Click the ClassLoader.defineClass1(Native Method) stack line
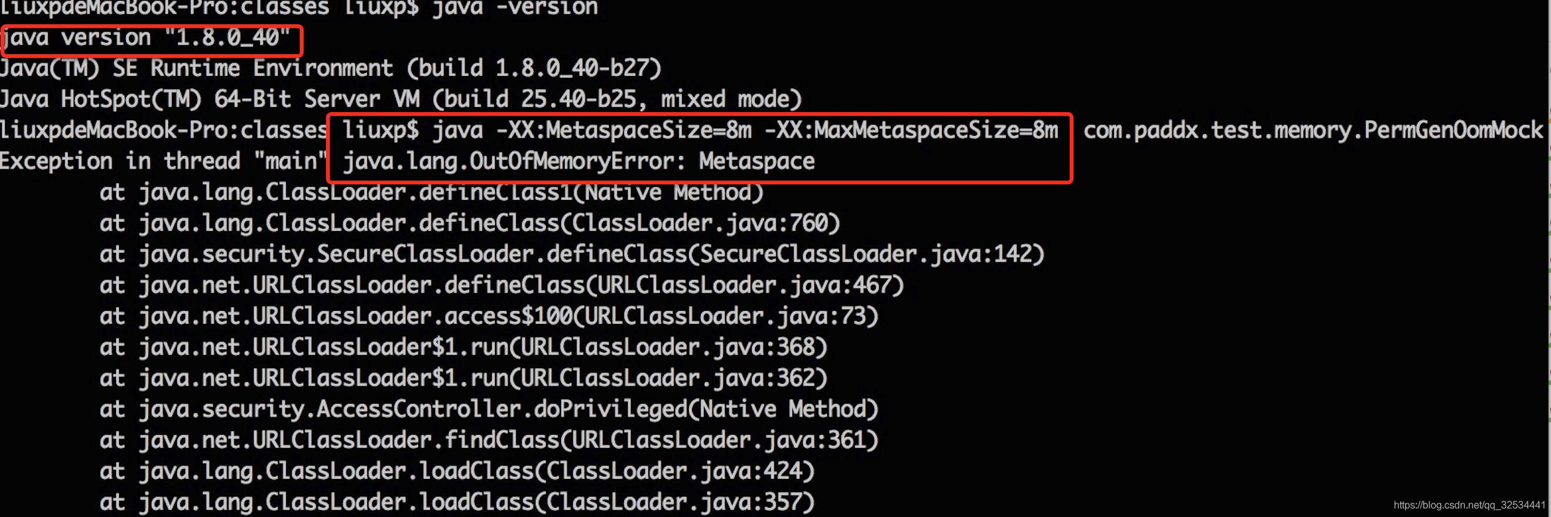This screenshot has height=517, width=1551. 431,192
